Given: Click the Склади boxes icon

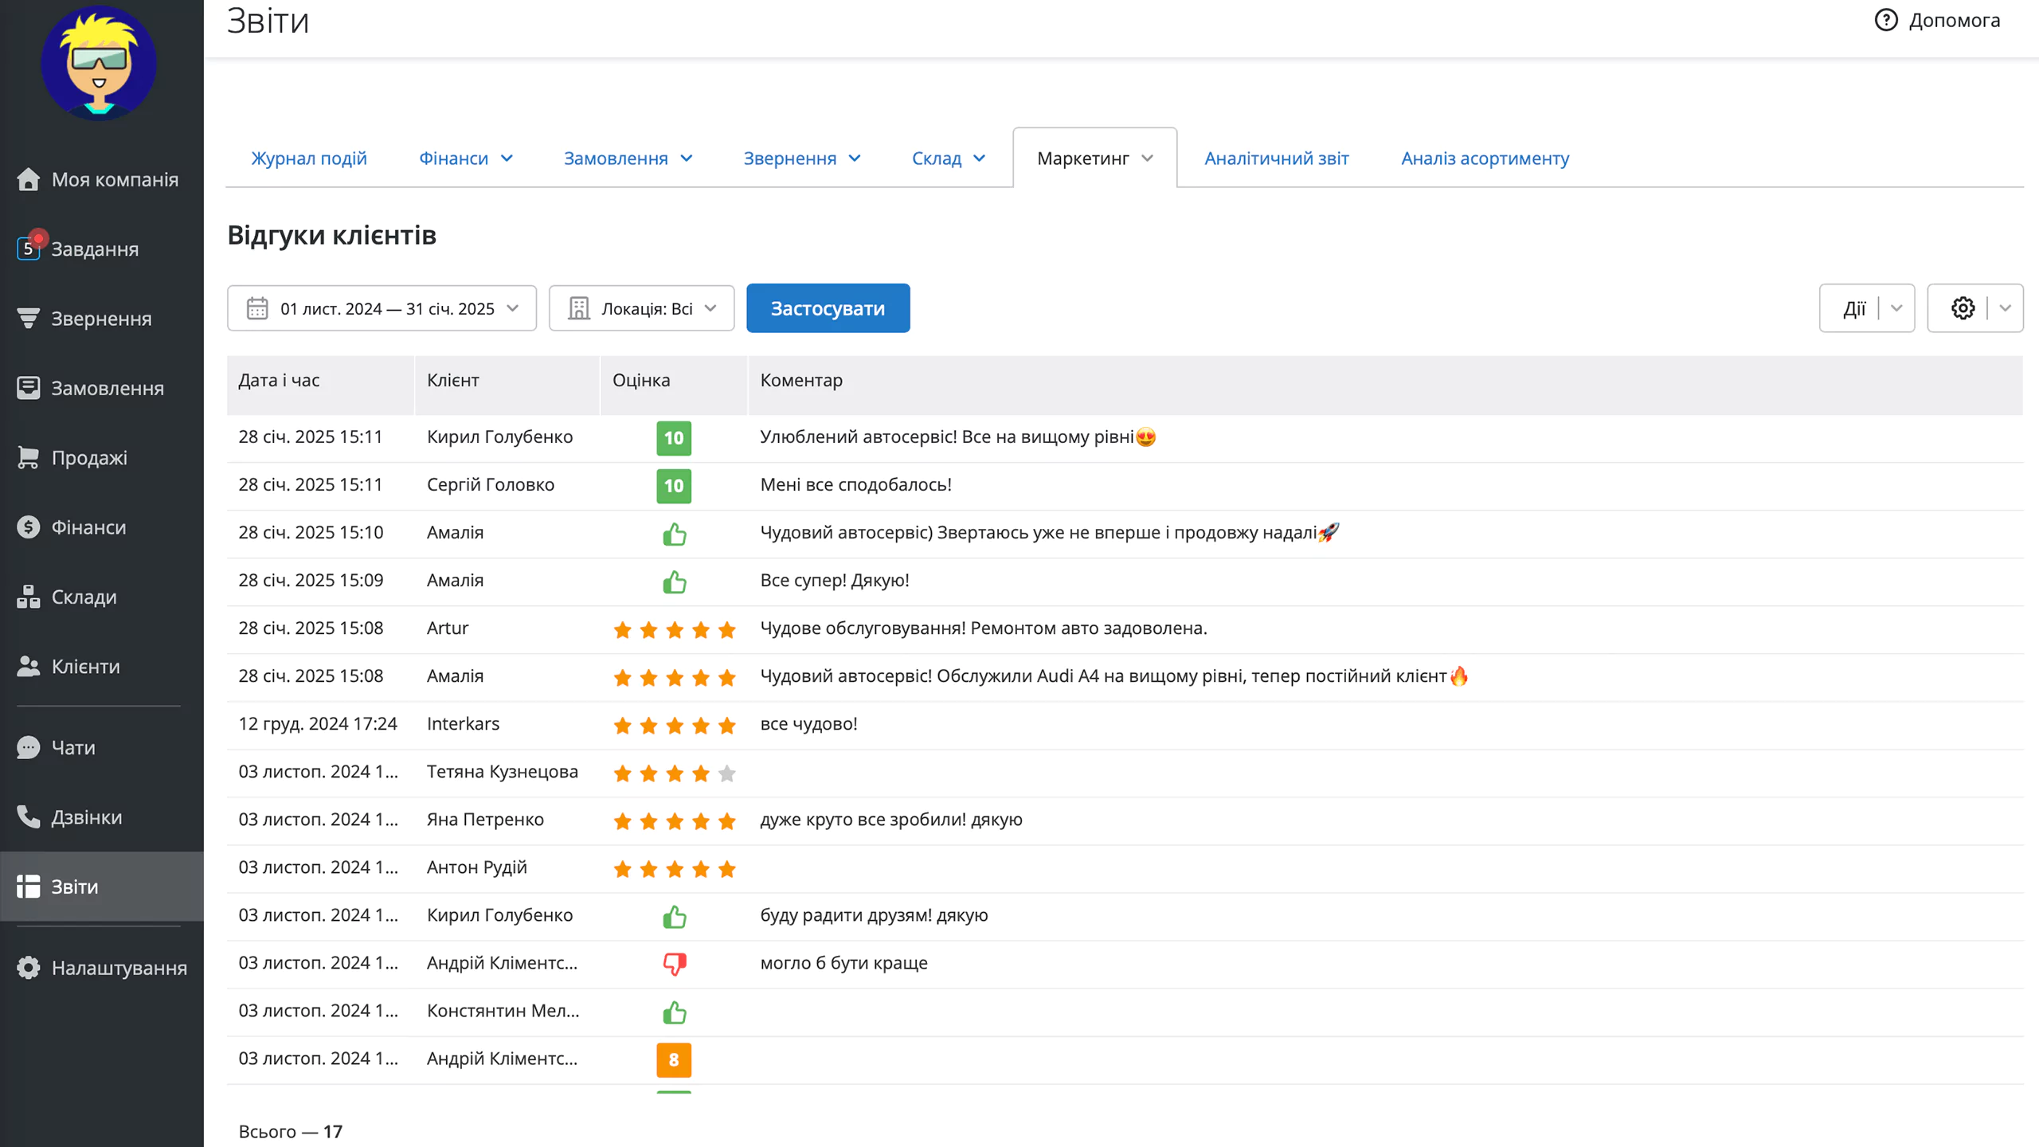Looking at the screenshot, I should coord(28,597).
